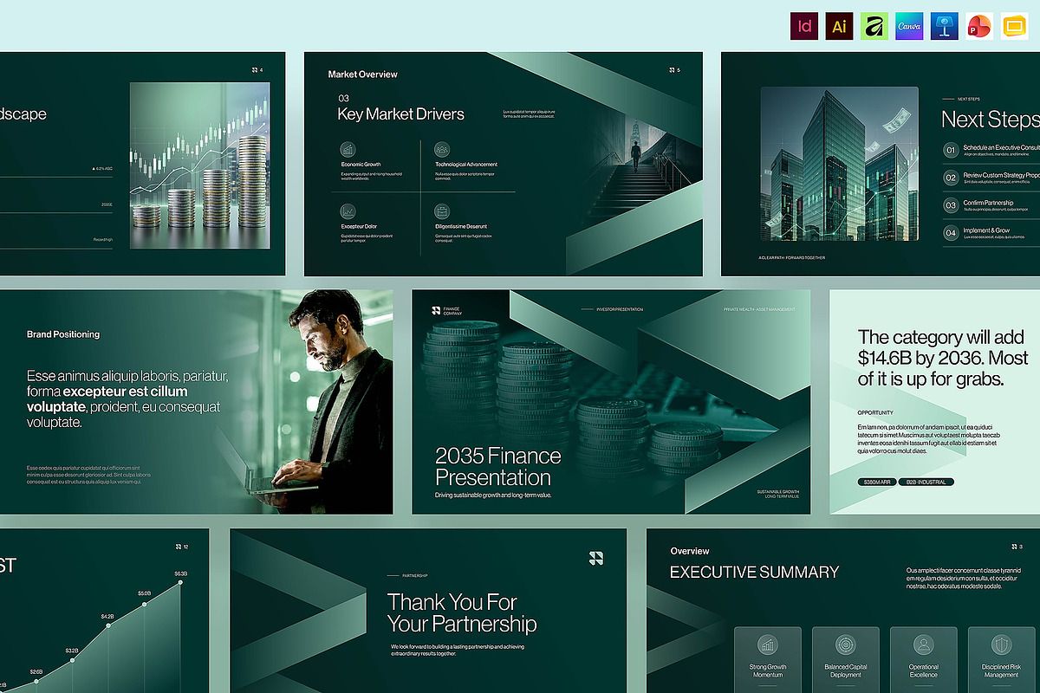Click the PowerPoint icon

979,27
